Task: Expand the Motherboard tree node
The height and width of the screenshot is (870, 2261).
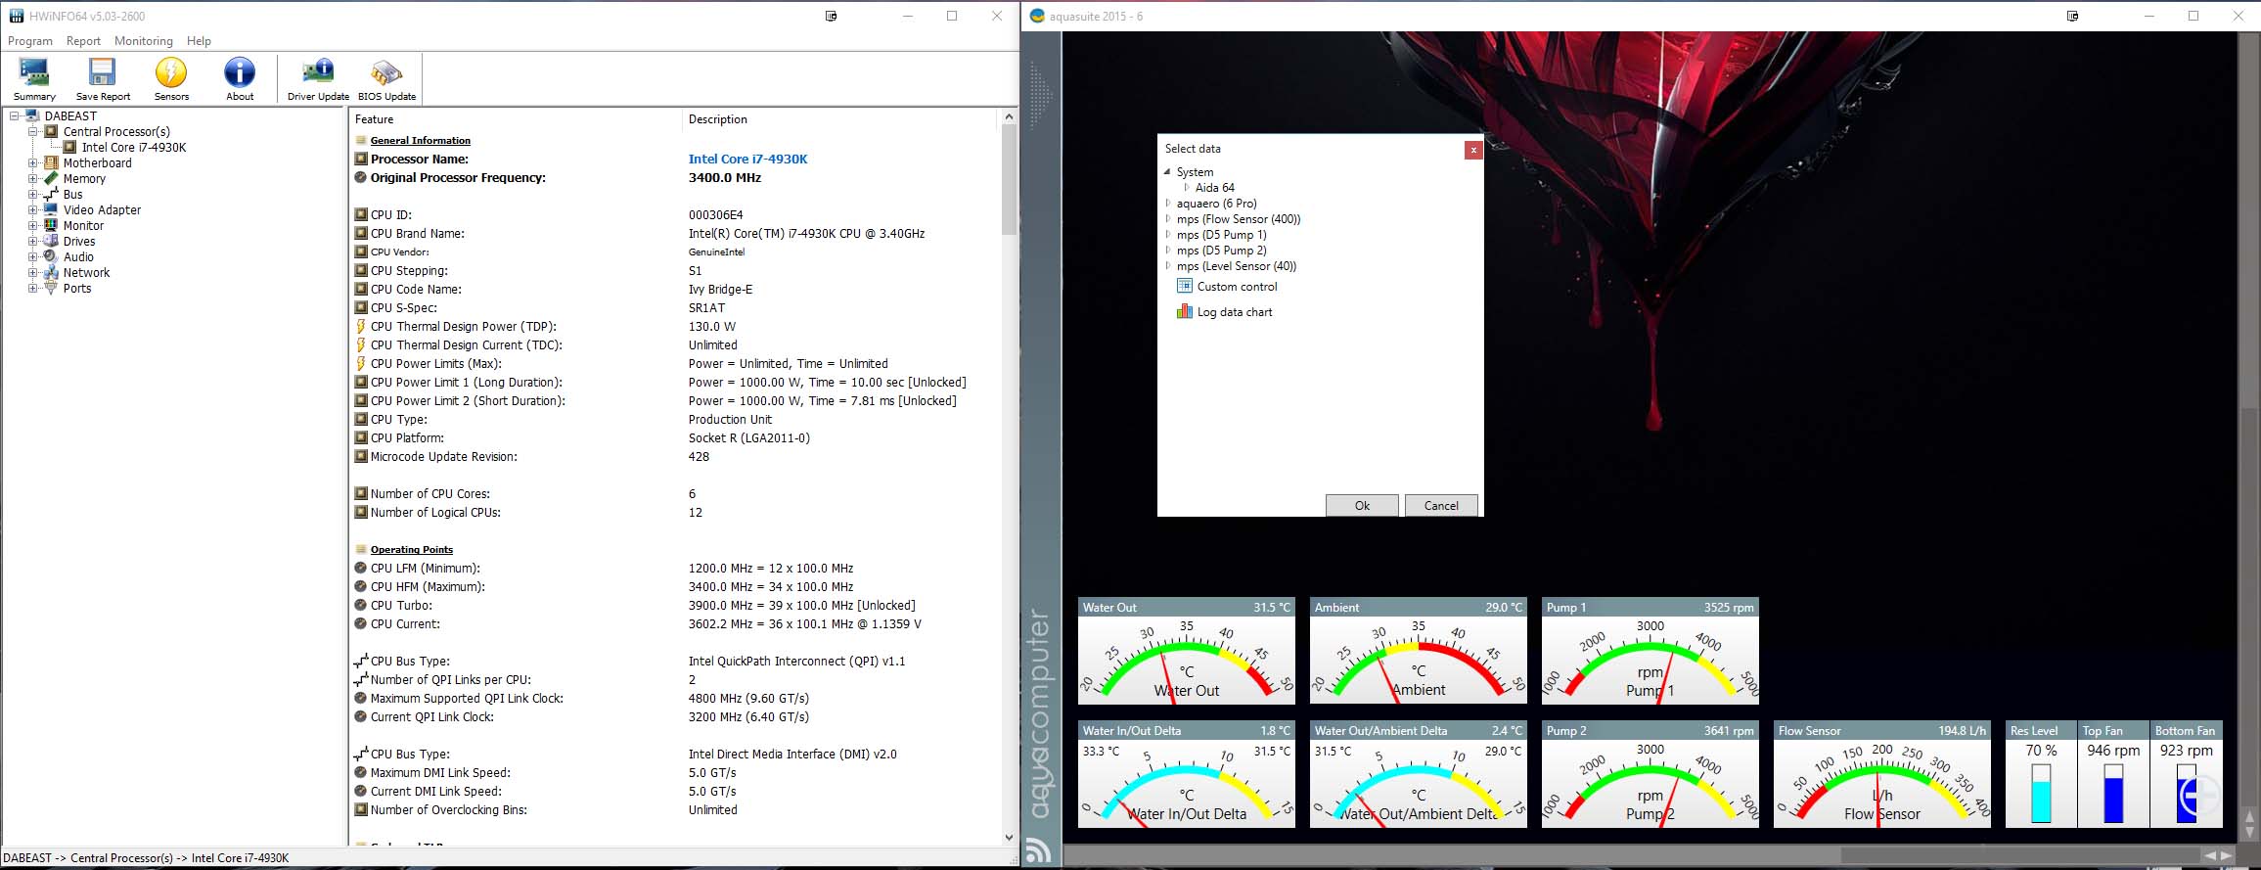Action: (x=32, y=163)
